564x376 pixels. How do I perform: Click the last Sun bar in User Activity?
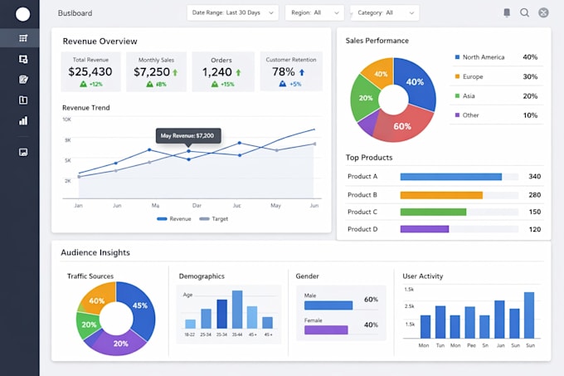529,315
